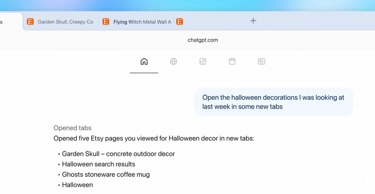Open a new tab with plus button

pyautogui.click(x=253, y=21)
